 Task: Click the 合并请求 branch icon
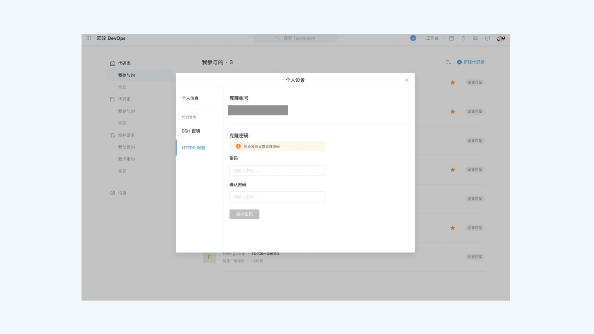(x=112, y=135)
